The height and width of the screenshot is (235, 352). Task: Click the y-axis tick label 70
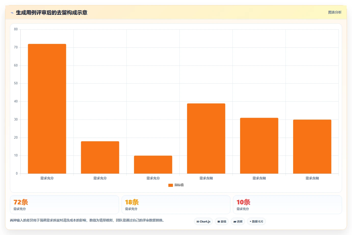[x=16, y=47]
